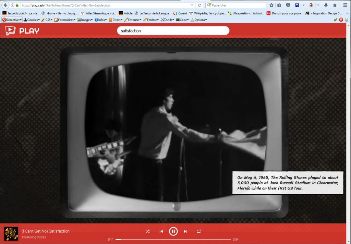351x244 pixels.
Task: Expand the Images dropdown in toolbar
Action: 85,20
